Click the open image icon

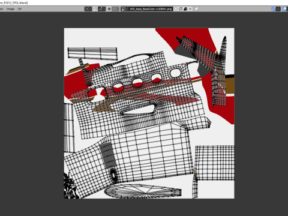click(185, 9)
